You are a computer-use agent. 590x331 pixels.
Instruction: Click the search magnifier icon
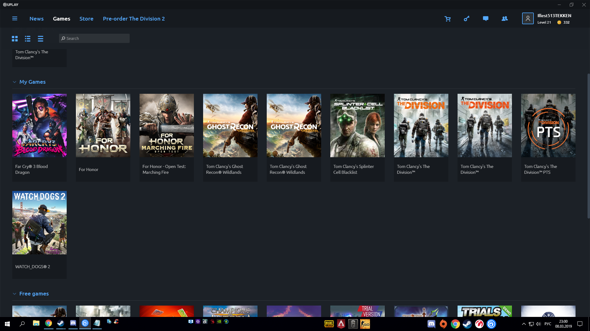pos(63,38)
